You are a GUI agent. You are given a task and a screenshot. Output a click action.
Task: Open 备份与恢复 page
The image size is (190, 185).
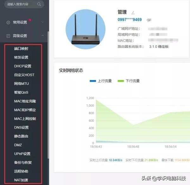23,162
